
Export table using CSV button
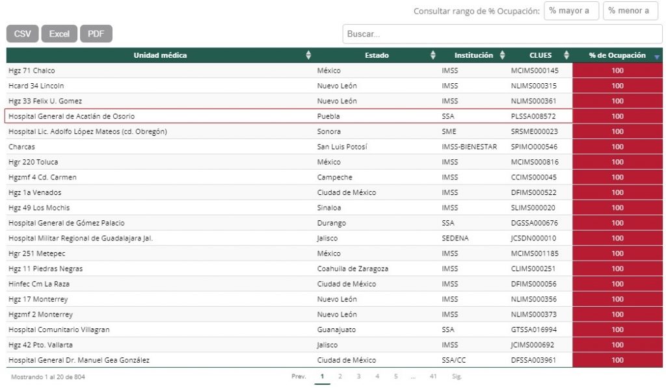23,34
